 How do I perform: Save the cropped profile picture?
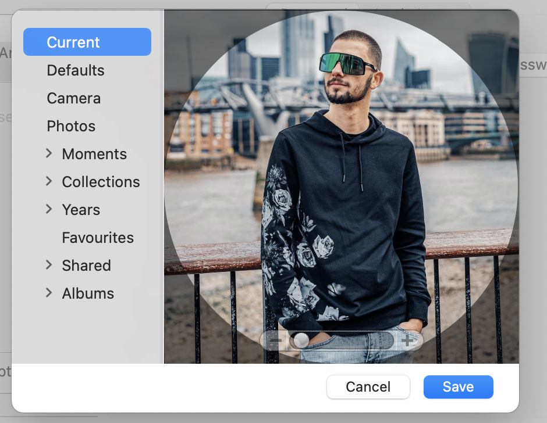[458, 386]
